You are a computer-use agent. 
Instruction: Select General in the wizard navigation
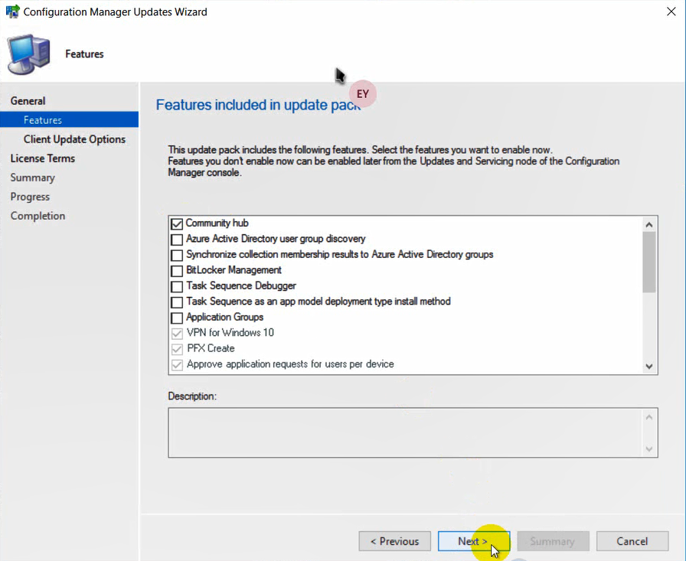[x=28, y=101]
